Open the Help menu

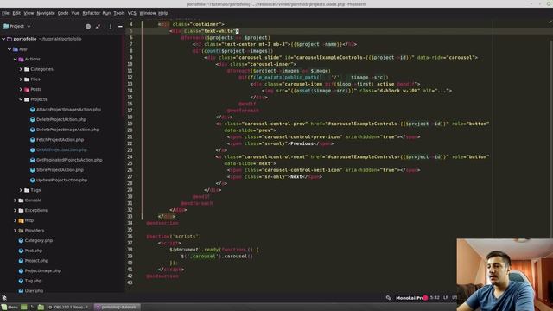click(x=163, y=13)
